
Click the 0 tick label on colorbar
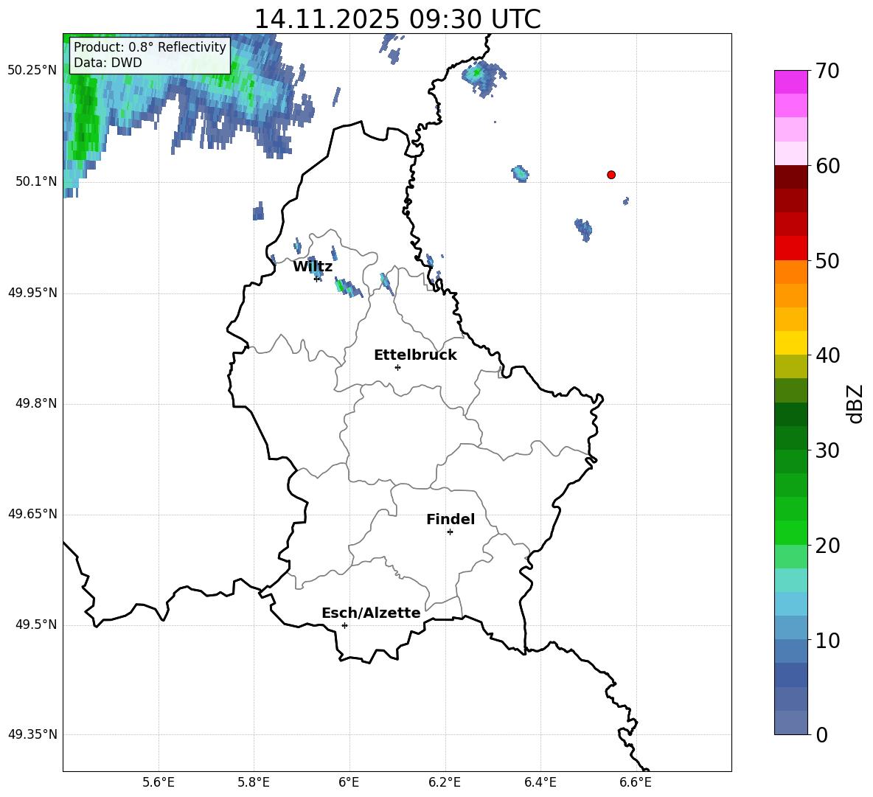pos(822,734)
